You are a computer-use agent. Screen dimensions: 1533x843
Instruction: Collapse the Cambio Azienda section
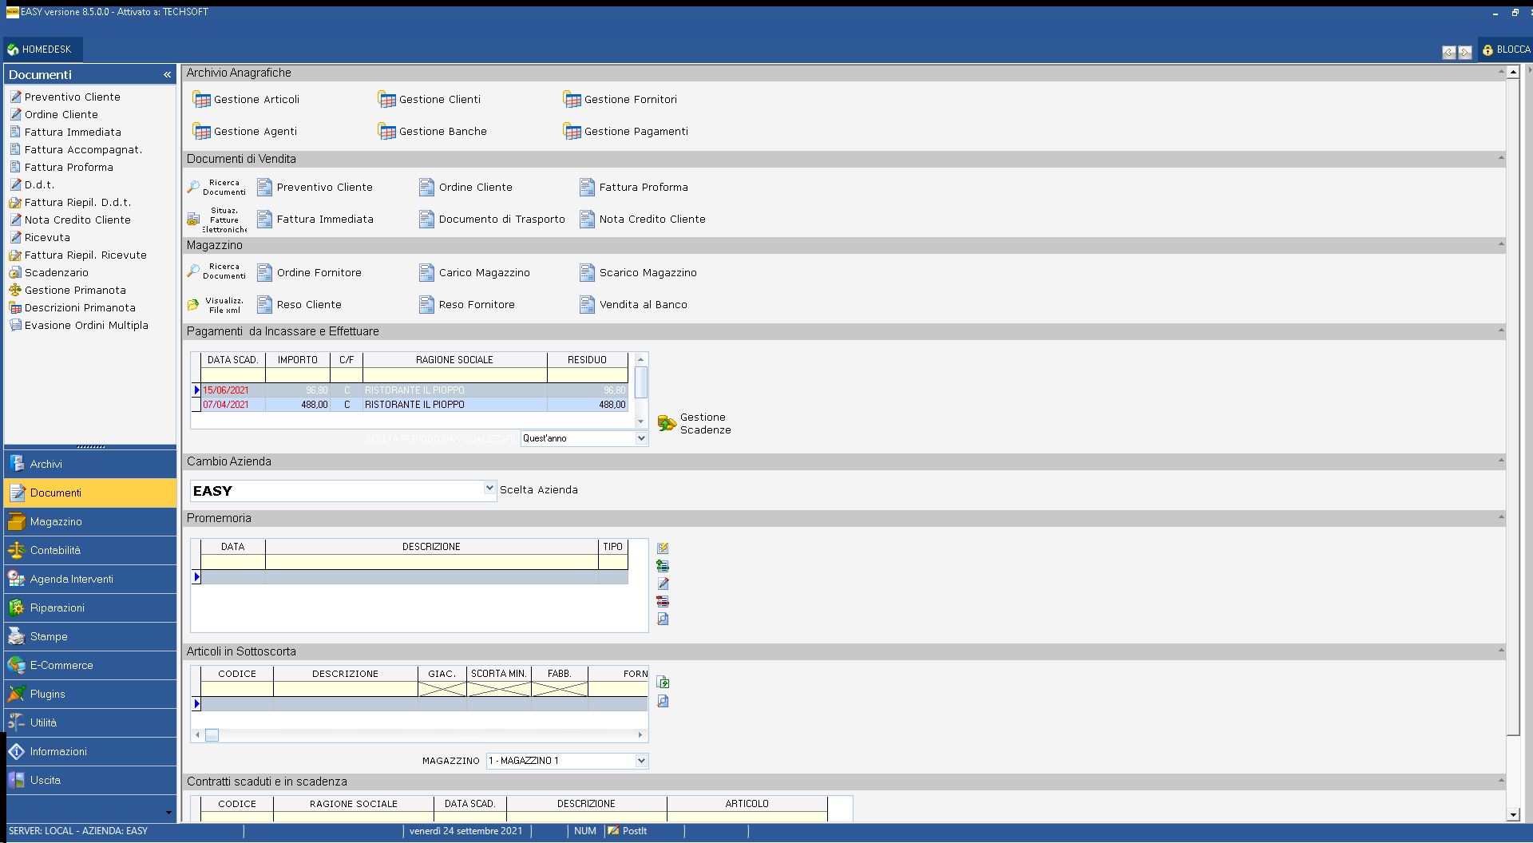(x=1501, y=461)
